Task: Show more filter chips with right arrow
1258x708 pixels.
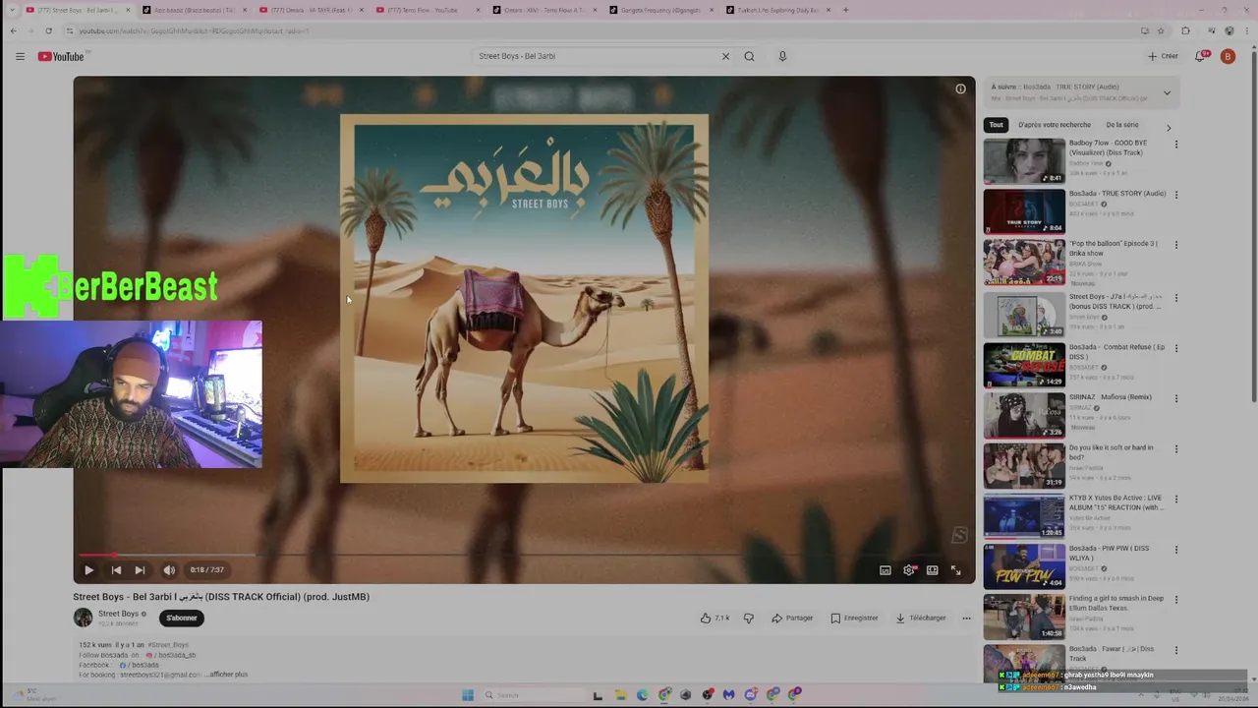Action: coord(1169,127)
